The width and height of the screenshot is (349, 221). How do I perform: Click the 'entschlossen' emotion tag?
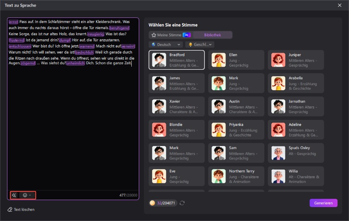point(20,46)
